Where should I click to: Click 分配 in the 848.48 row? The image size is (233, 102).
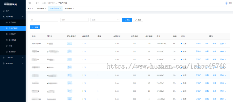(207, 75)
